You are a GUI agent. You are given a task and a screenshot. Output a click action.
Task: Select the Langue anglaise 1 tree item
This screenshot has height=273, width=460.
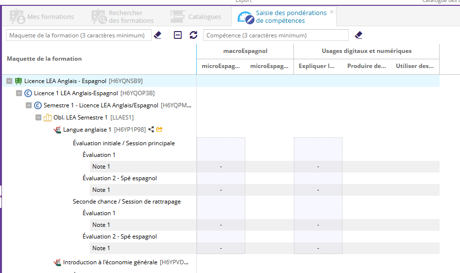[87, 130]
